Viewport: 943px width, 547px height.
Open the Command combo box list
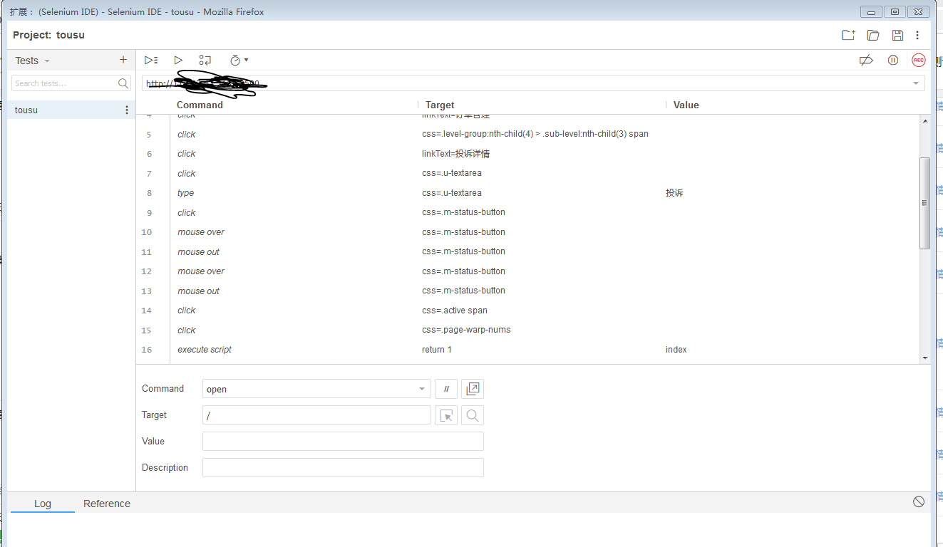pos(420,388)
